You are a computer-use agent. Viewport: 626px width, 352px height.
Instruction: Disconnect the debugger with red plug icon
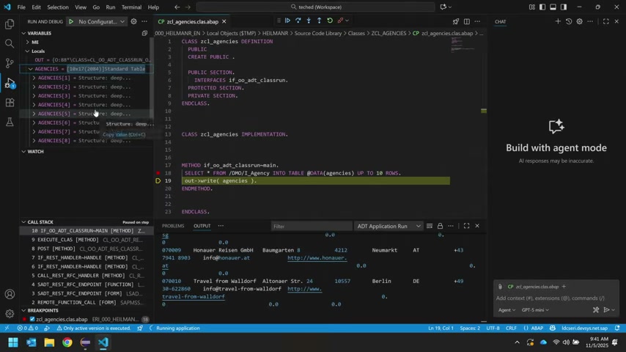coord(340,21)
